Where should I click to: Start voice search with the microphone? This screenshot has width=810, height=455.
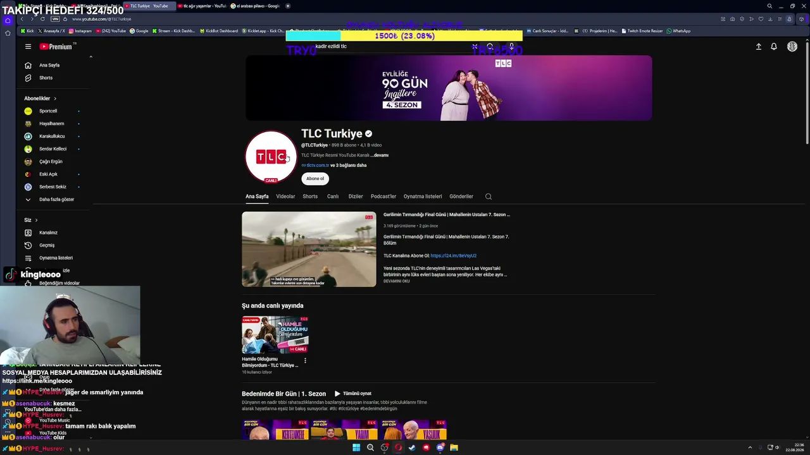(511, 46)
